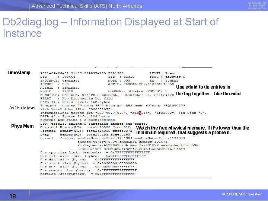The image size is (268, 201).
Task: Select the header text "Advanced Technical Skills (ATS) North America"
Action: point(87,6)
